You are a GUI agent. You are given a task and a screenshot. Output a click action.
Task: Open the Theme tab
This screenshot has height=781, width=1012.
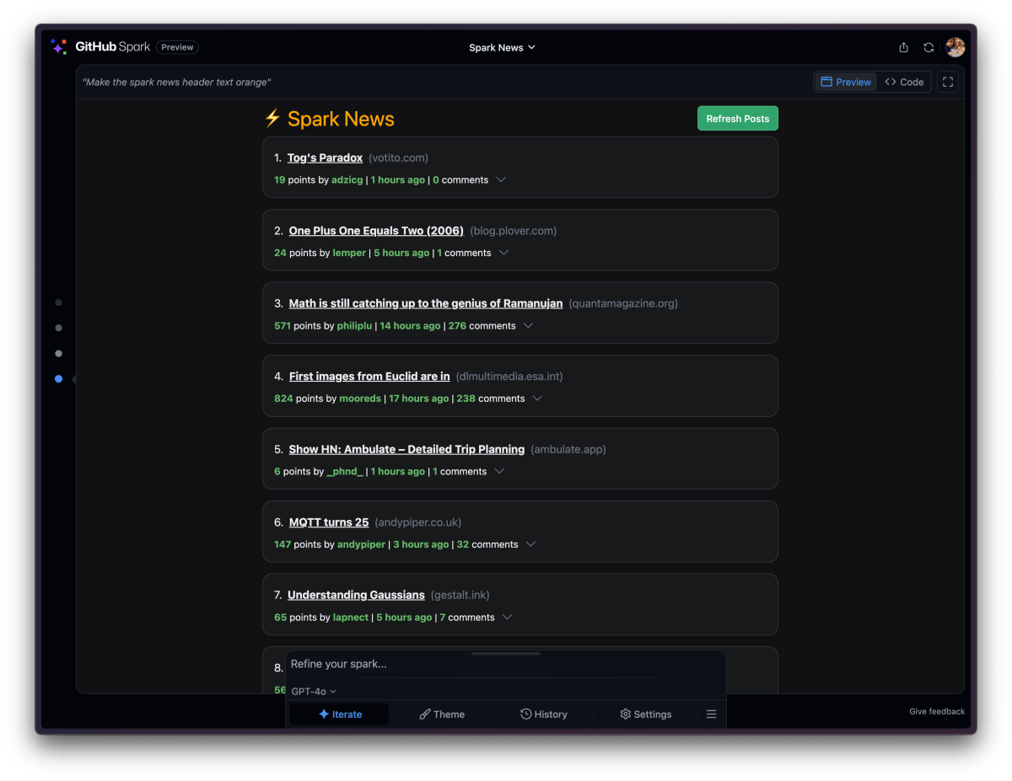[442, 714]
